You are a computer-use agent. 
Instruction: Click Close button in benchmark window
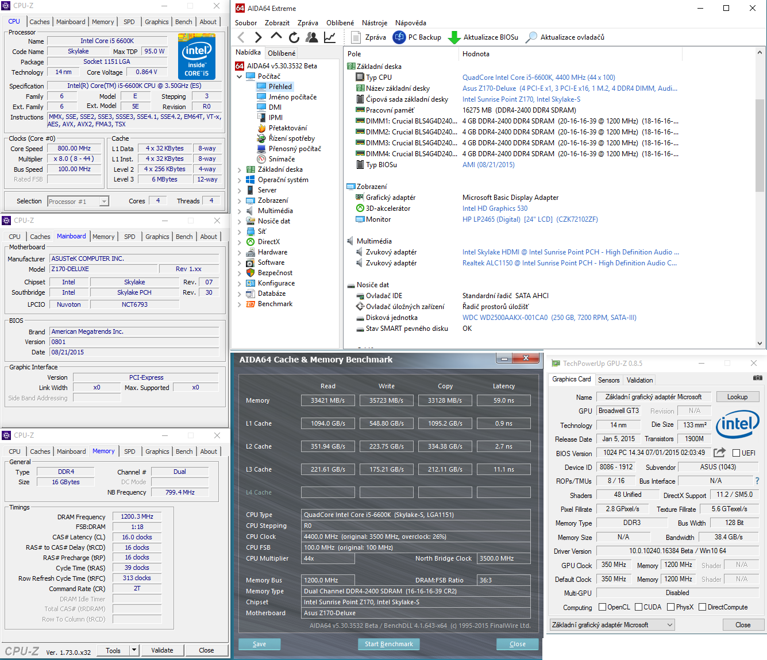pos(517,644)
